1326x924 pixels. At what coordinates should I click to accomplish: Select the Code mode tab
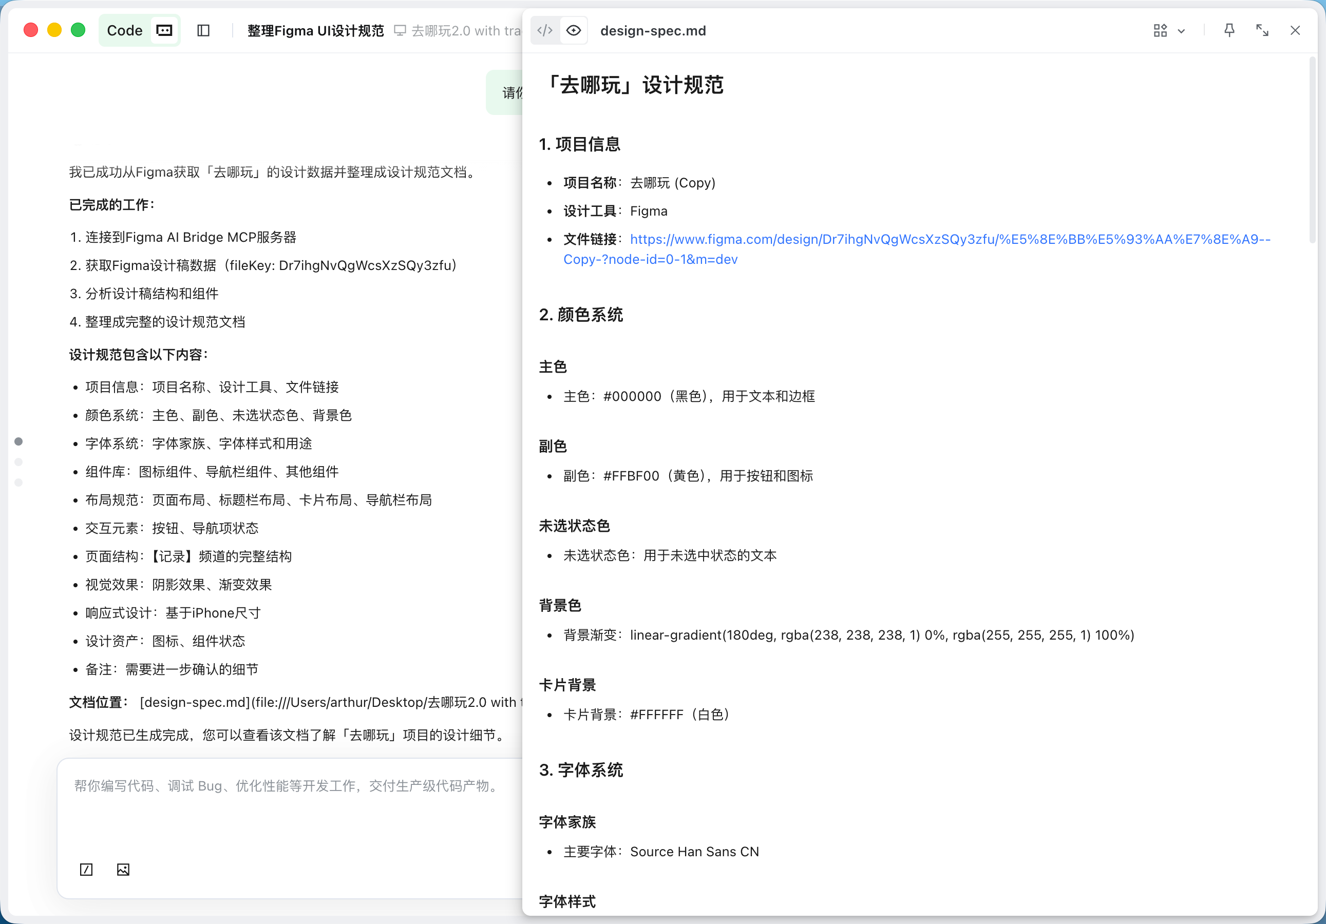[x=125, y=31]
